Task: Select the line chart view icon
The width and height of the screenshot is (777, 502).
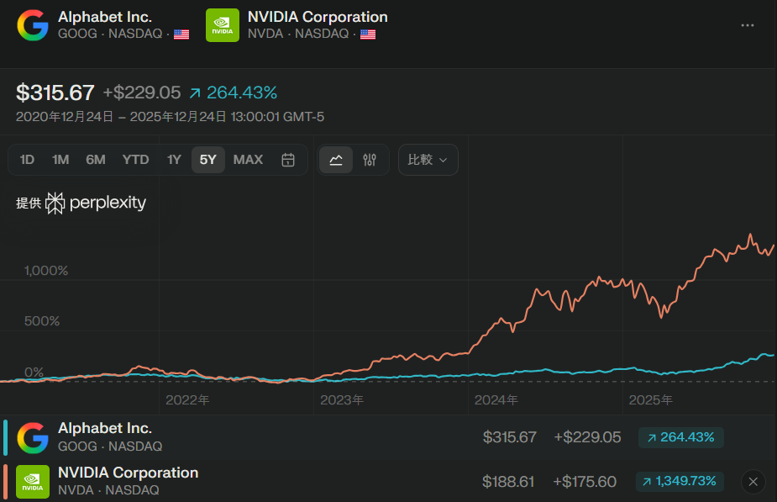Action: (336, 160)
